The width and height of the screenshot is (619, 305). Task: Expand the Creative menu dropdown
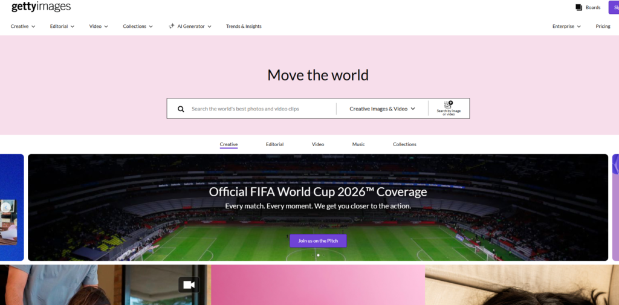[23, 27]
